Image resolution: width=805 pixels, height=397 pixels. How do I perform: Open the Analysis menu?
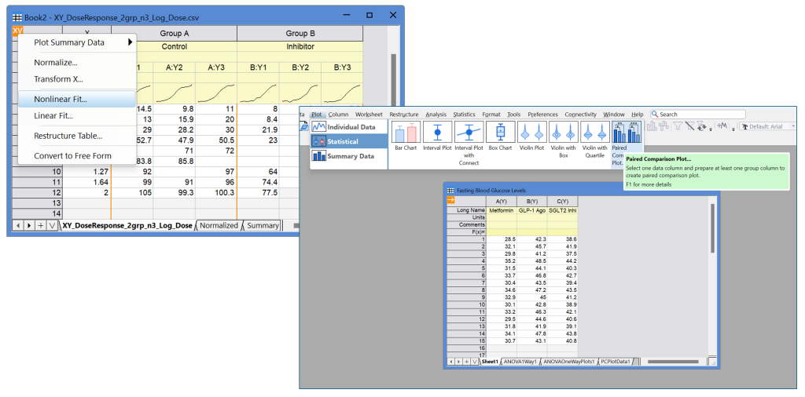pyautogui.click(x=436, y=115)
